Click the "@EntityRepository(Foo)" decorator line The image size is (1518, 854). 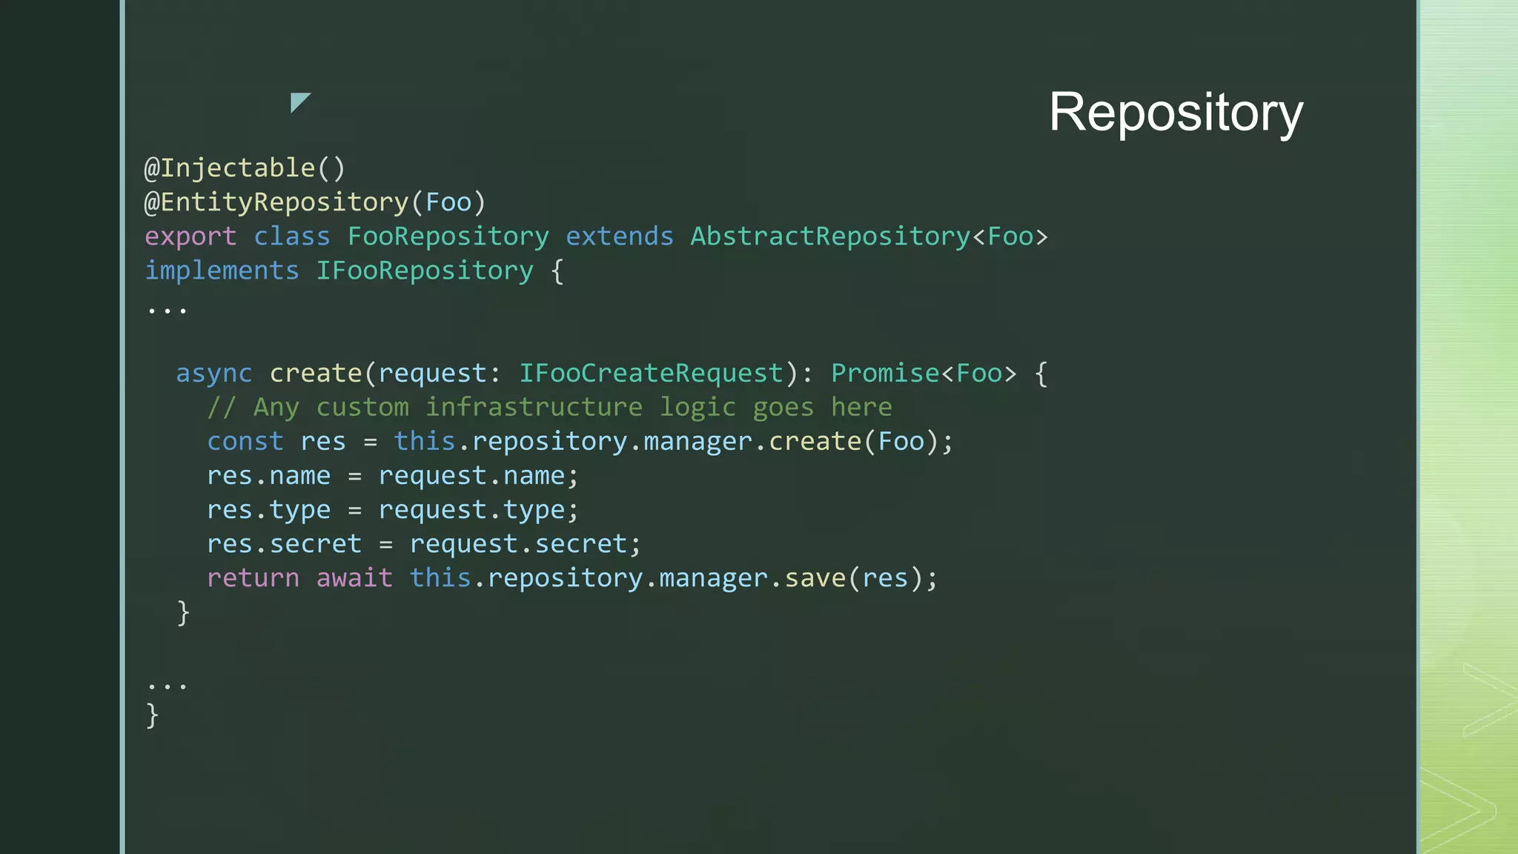click(315, 202)
